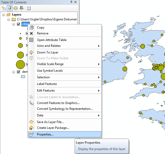Open the Edit Features submenu arrow
This screenshot has height=154, width=165.
pyautogui.click(x=99, y=90)
